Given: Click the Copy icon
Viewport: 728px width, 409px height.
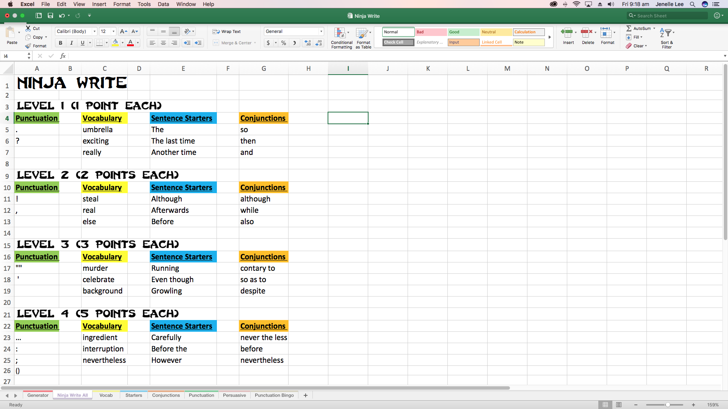Looking at the screenshot, I should click(28, 37).
